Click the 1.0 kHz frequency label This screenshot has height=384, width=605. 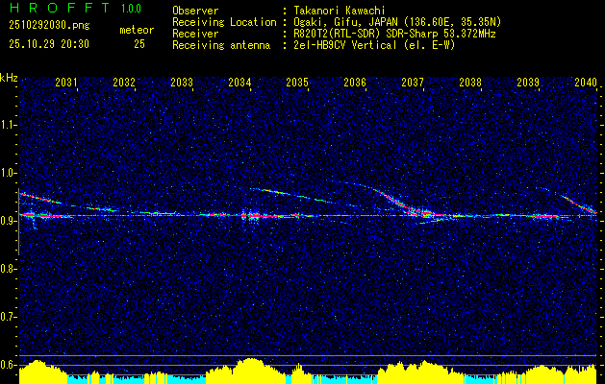pyautogui.click(x=8, y=173)
